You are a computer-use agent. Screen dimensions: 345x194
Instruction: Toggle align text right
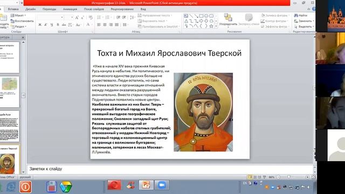(111, 25)
